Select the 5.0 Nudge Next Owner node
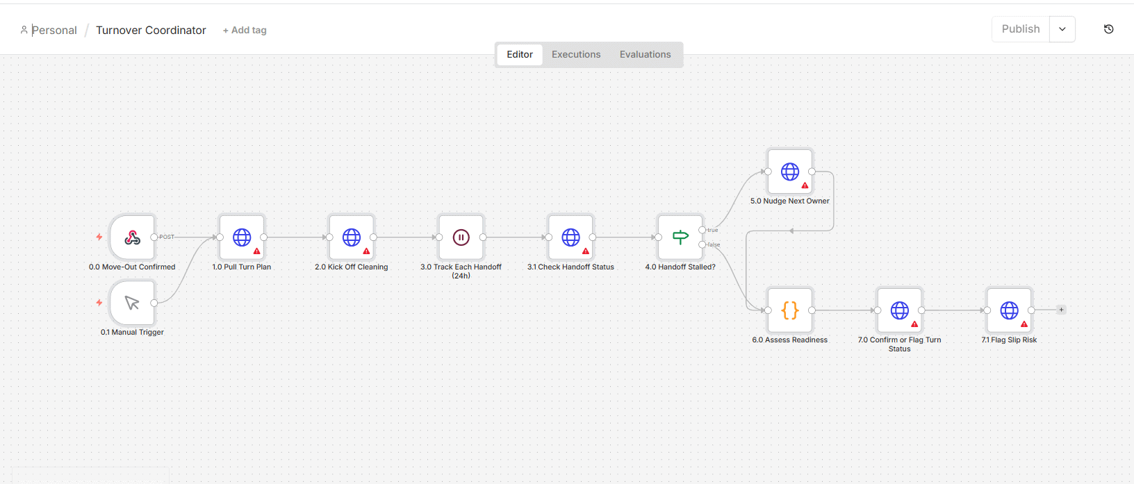Image resolution: width=1134 pixels, height=484 pixels. click(x=790, y=172)
